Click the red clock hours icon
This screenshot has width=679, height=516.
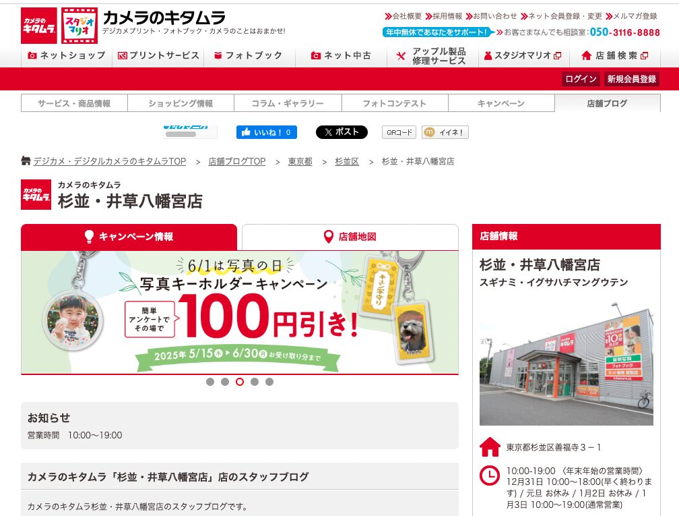pyautogui.click(x=490, y=476)
